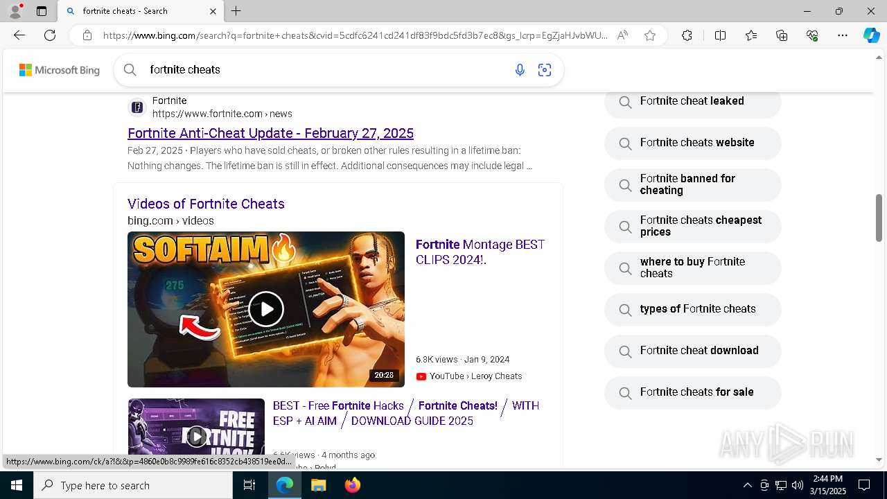Select Fortnite banned for cheating suggestion
The height and width of the screenshot is (499, 887).
pos(693,184)
